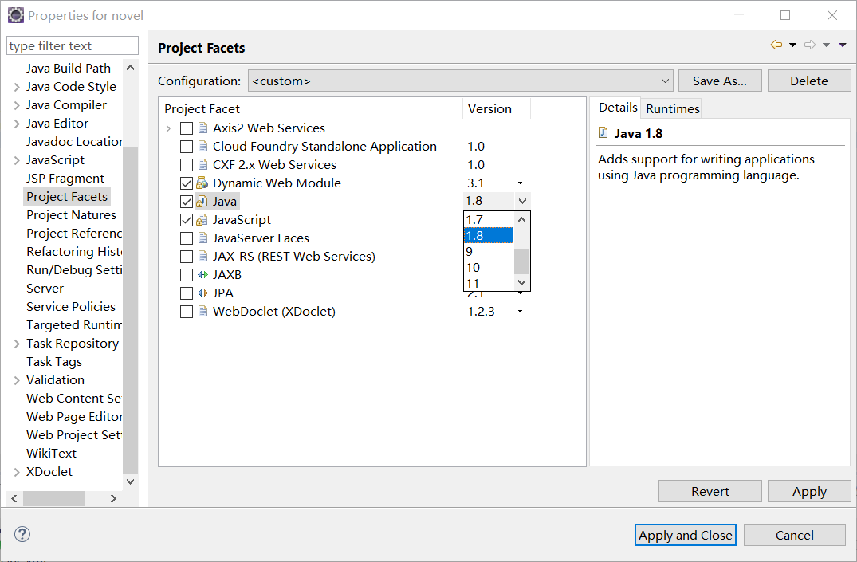Click the JPA facet icon
The image size is (857, 562).
(202, 293)
